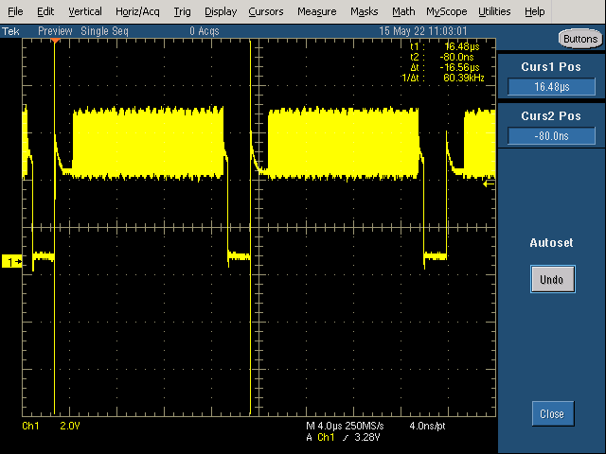Click the channel 1 ground reference marker
606x454 pixels.
[11, 261]
